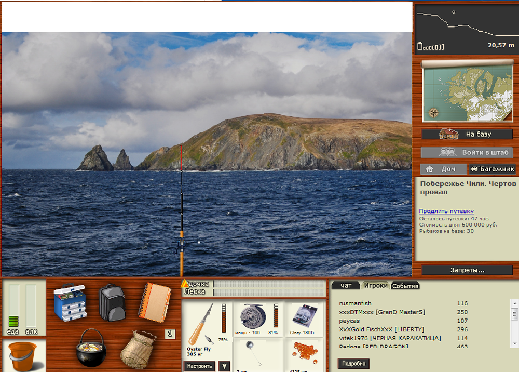Click the rod wear gauge at 75%

point(224,318)
